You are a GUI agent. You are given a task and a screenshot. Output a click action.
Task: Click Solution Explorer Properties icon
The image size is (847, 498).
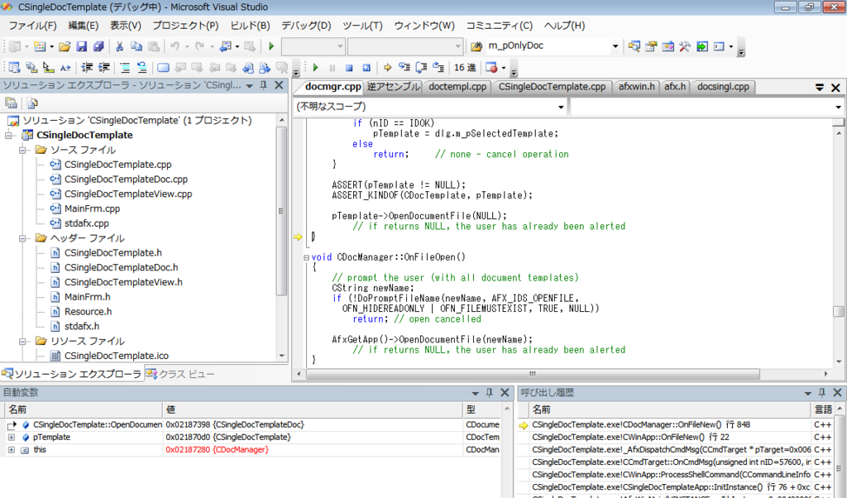[12, 103]
